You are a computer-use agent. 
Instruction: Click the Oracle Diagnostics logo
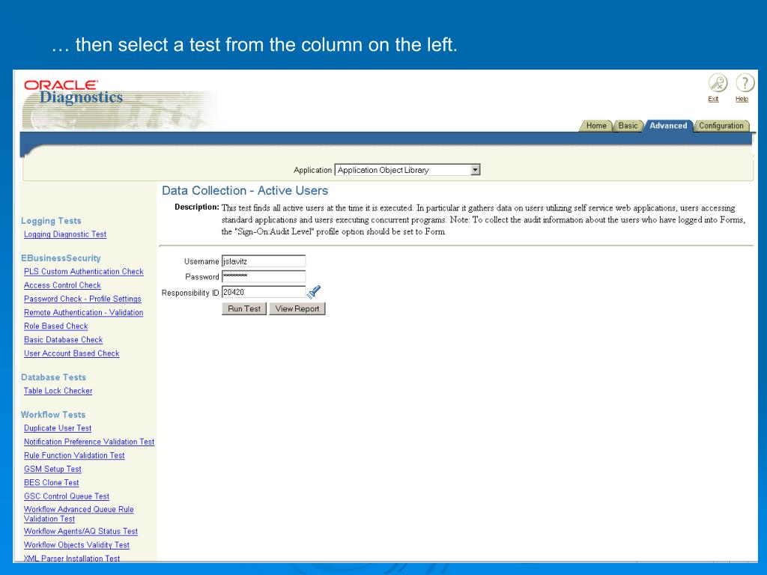[x=73, y=92]
